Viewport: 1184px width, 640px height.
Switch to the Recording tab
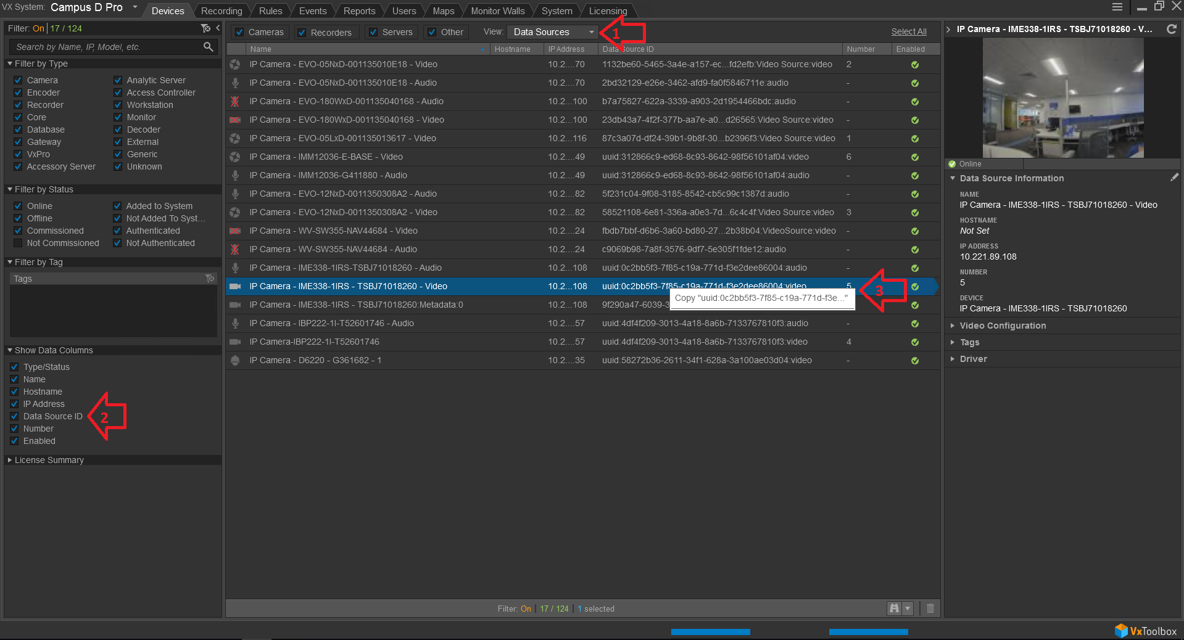(221, 10)
